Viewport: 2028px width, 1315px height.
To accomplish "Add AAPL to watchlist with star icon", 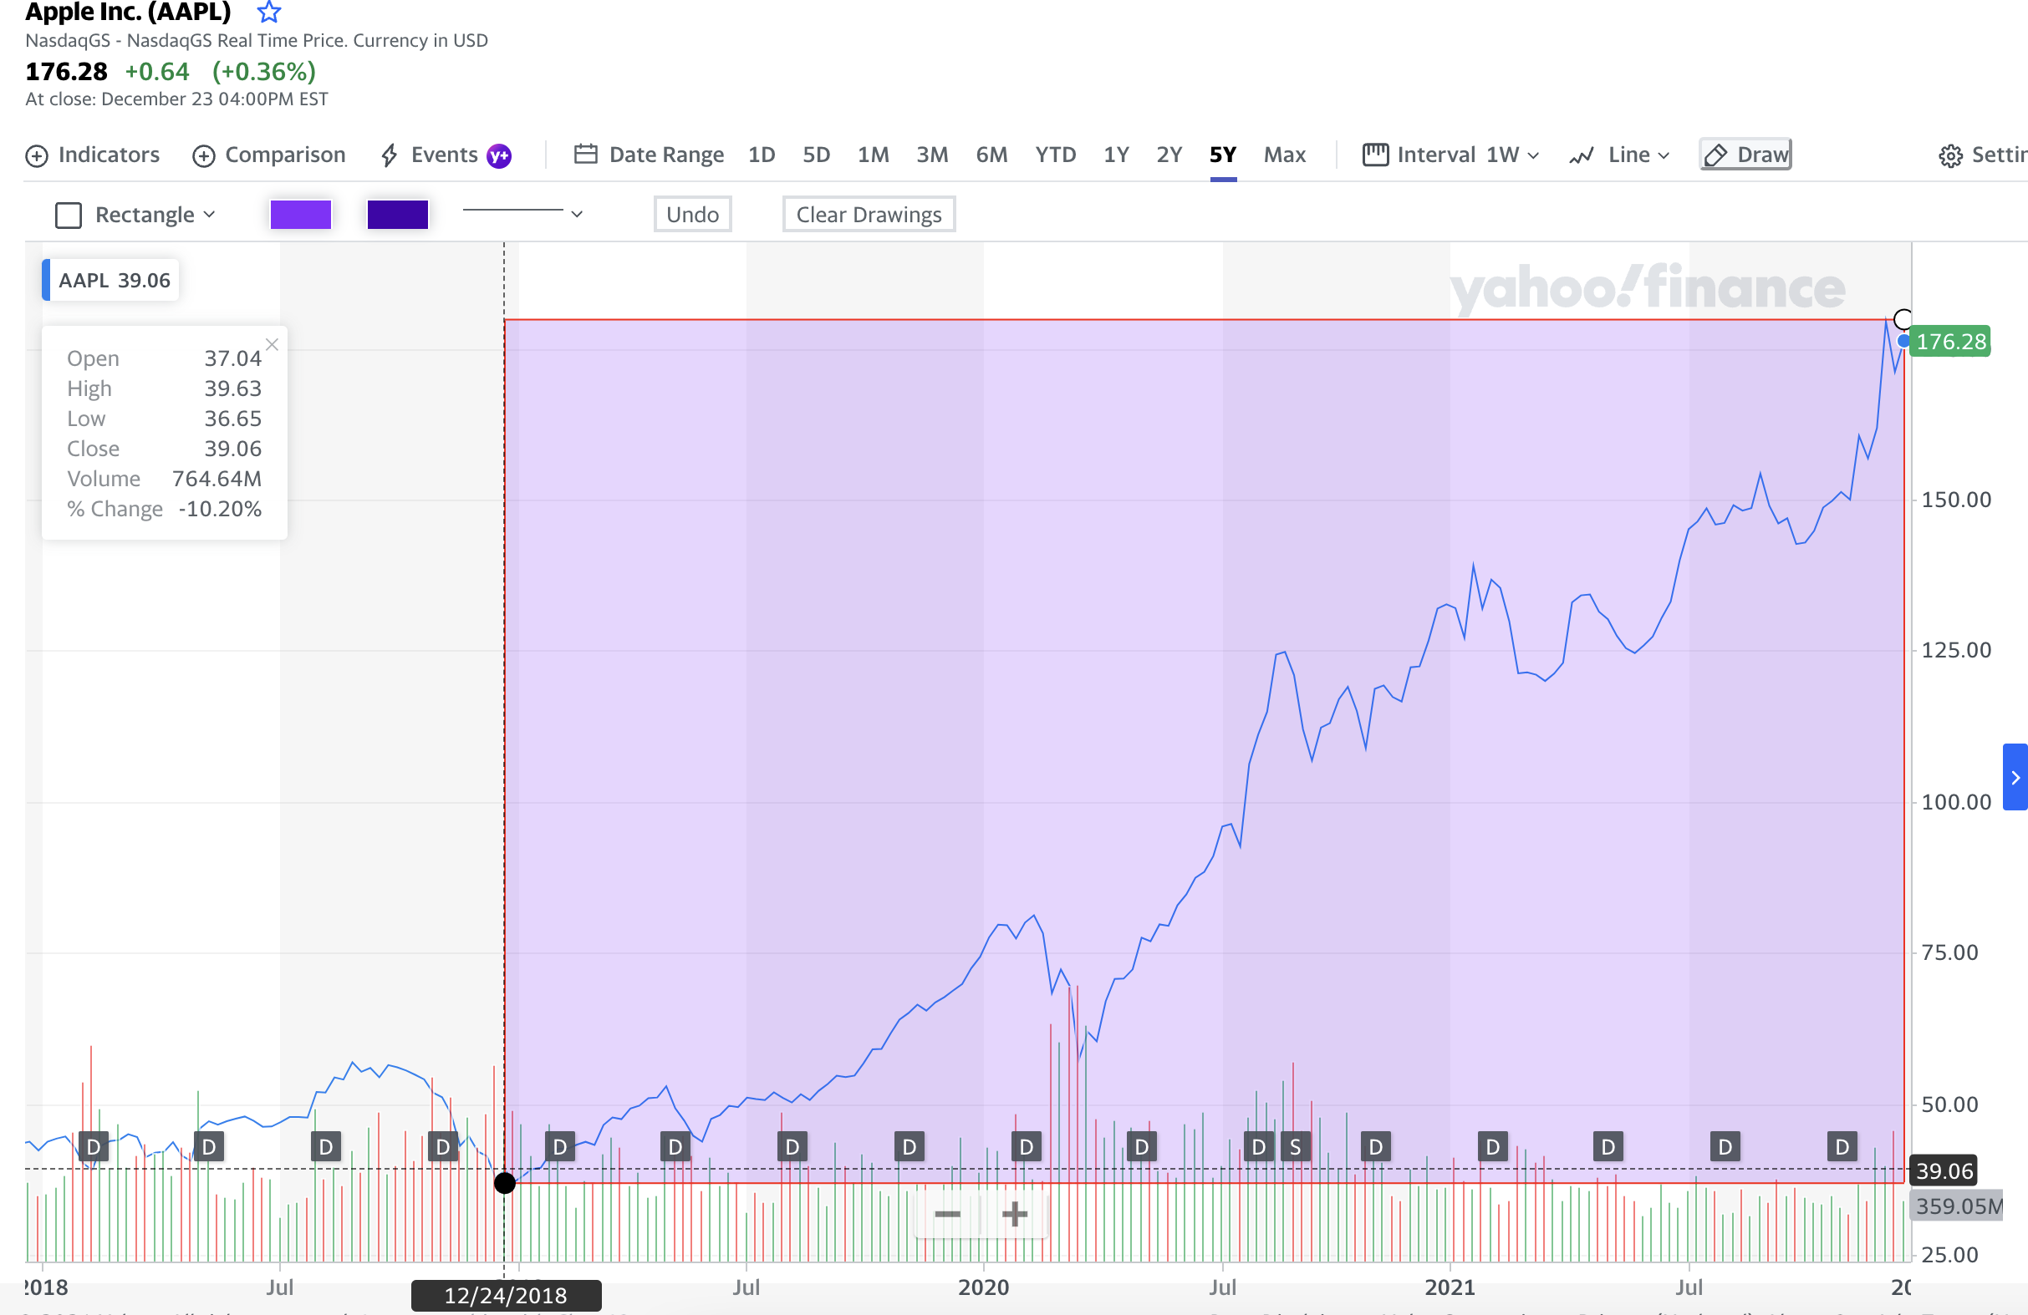I will [x=269, y=12].
